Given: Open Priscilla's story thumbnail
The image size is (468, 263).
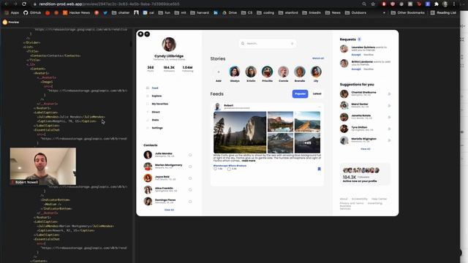Looking at the screenshot, I should [x=267, y=72].
